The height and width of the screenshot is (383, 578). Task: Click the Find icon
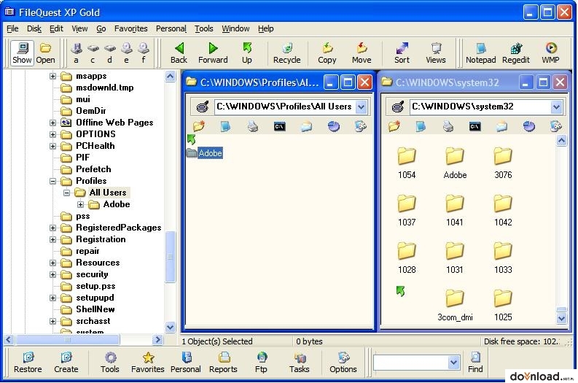(475, 363)
